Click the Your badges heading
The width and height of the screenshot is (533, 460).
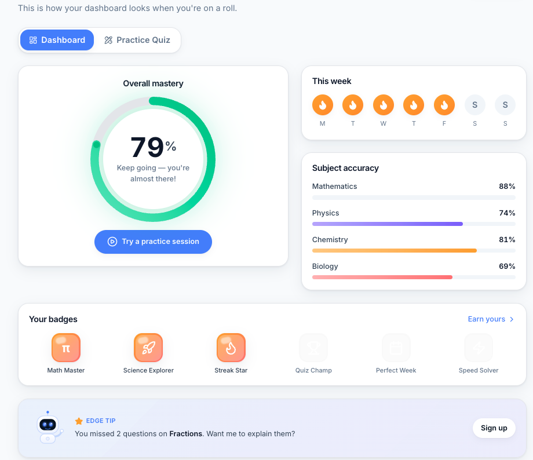(x=53, y=319)
